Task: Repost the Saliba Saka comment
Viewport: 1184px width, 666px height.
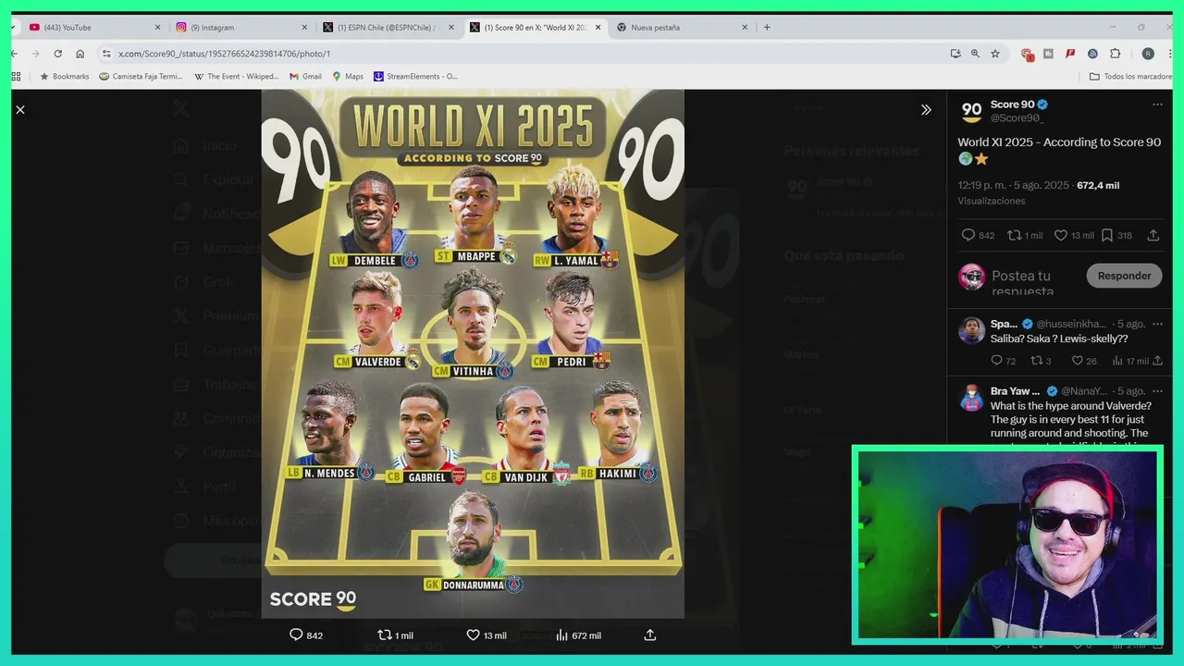Action: coord(1041,361)
